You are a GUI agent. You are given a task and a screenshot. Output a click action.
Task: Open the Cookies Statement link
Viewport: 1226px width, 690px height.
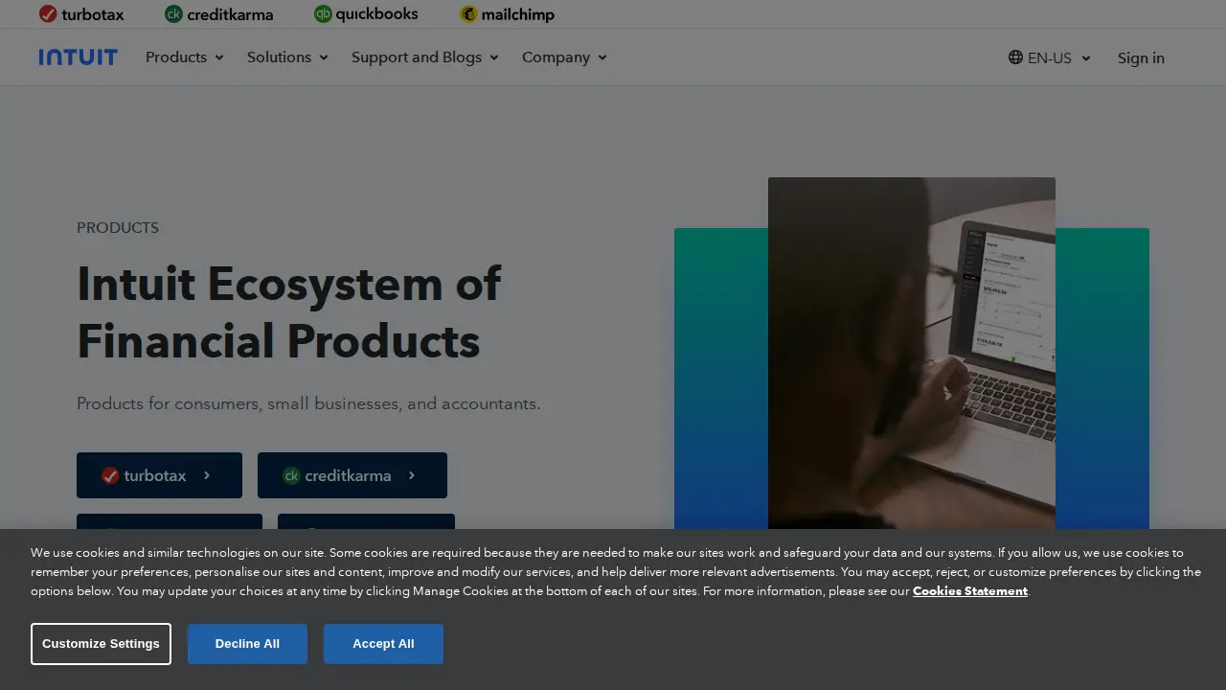pyautogui.click(x=970, y=591)
